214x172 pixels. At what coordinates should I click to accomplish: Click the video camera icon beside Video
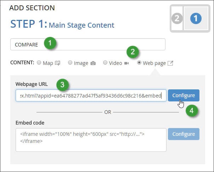126,63
